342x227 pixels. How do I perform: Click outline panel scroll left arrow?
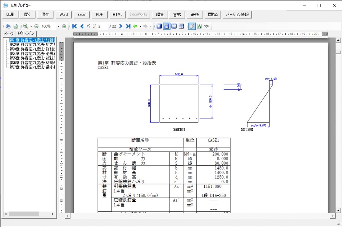6,214
